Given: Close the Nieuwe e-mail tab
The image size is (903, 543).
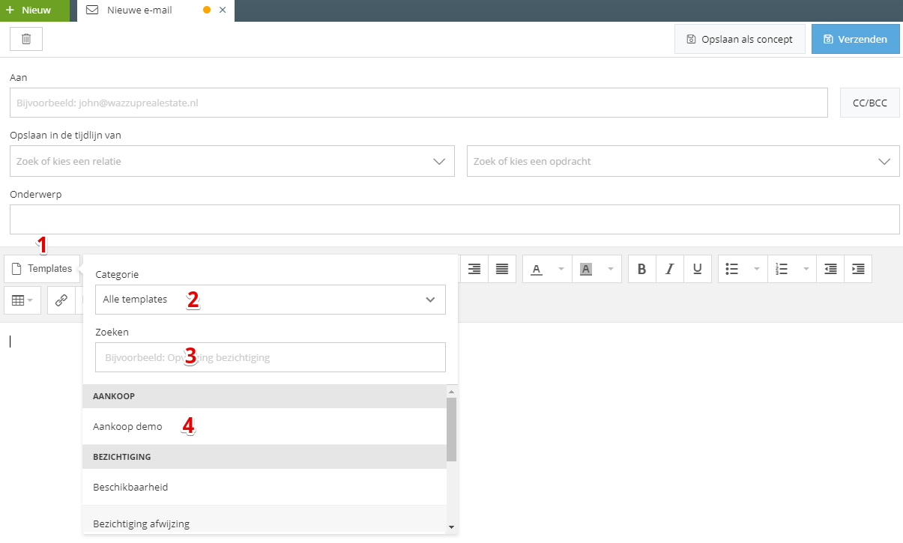Looking at the screenshot, I should pyautogui.click(x=223, y=10).
